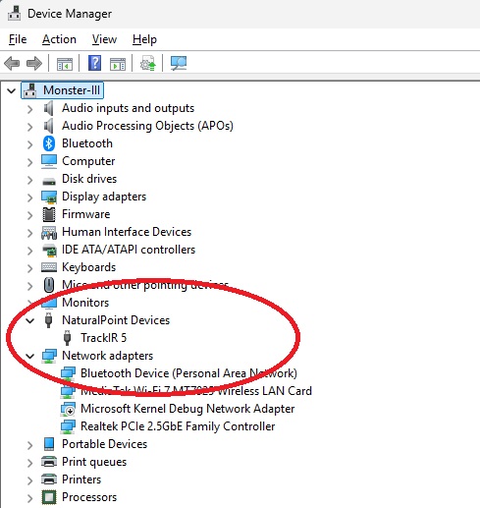Click the TrackIR 5 device icon
480x508 pixels.
67,338
